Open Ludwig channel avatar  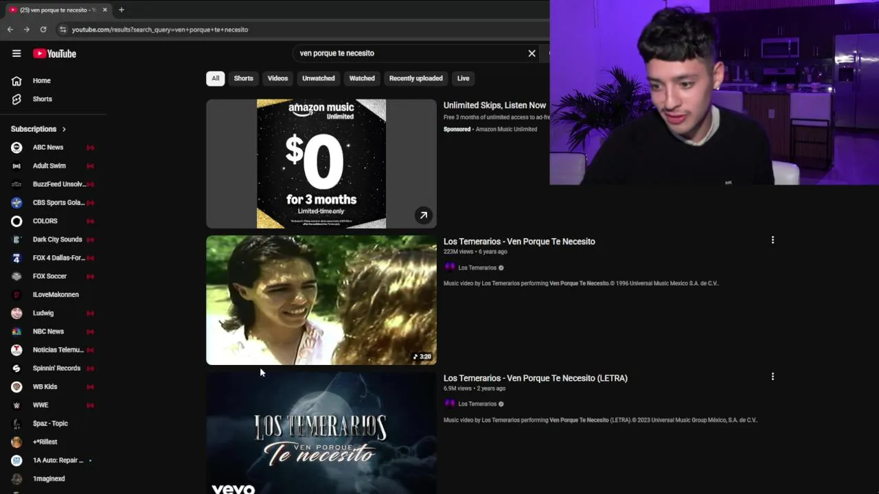tap(16, 313)
